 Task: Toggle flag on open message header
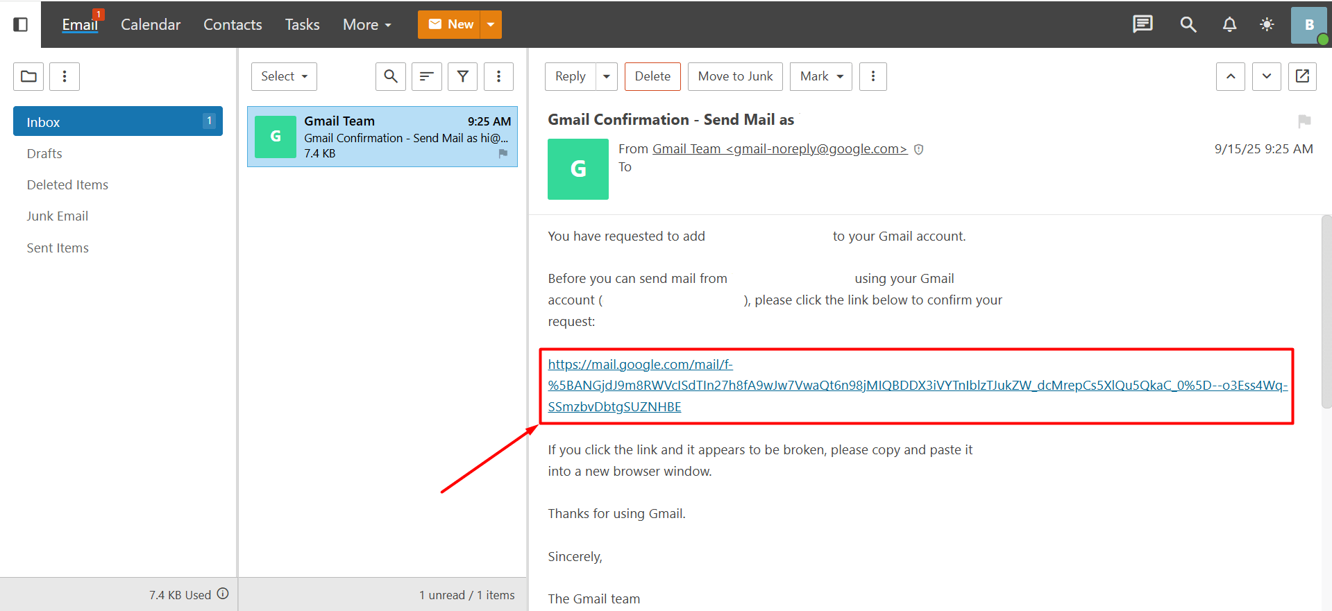(1304, 121)
